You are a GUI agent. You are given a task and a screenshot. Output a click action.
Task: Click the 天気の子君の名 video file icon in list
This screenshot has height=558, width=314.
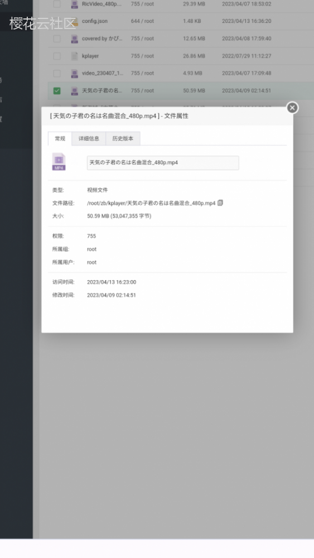(74, 91)
